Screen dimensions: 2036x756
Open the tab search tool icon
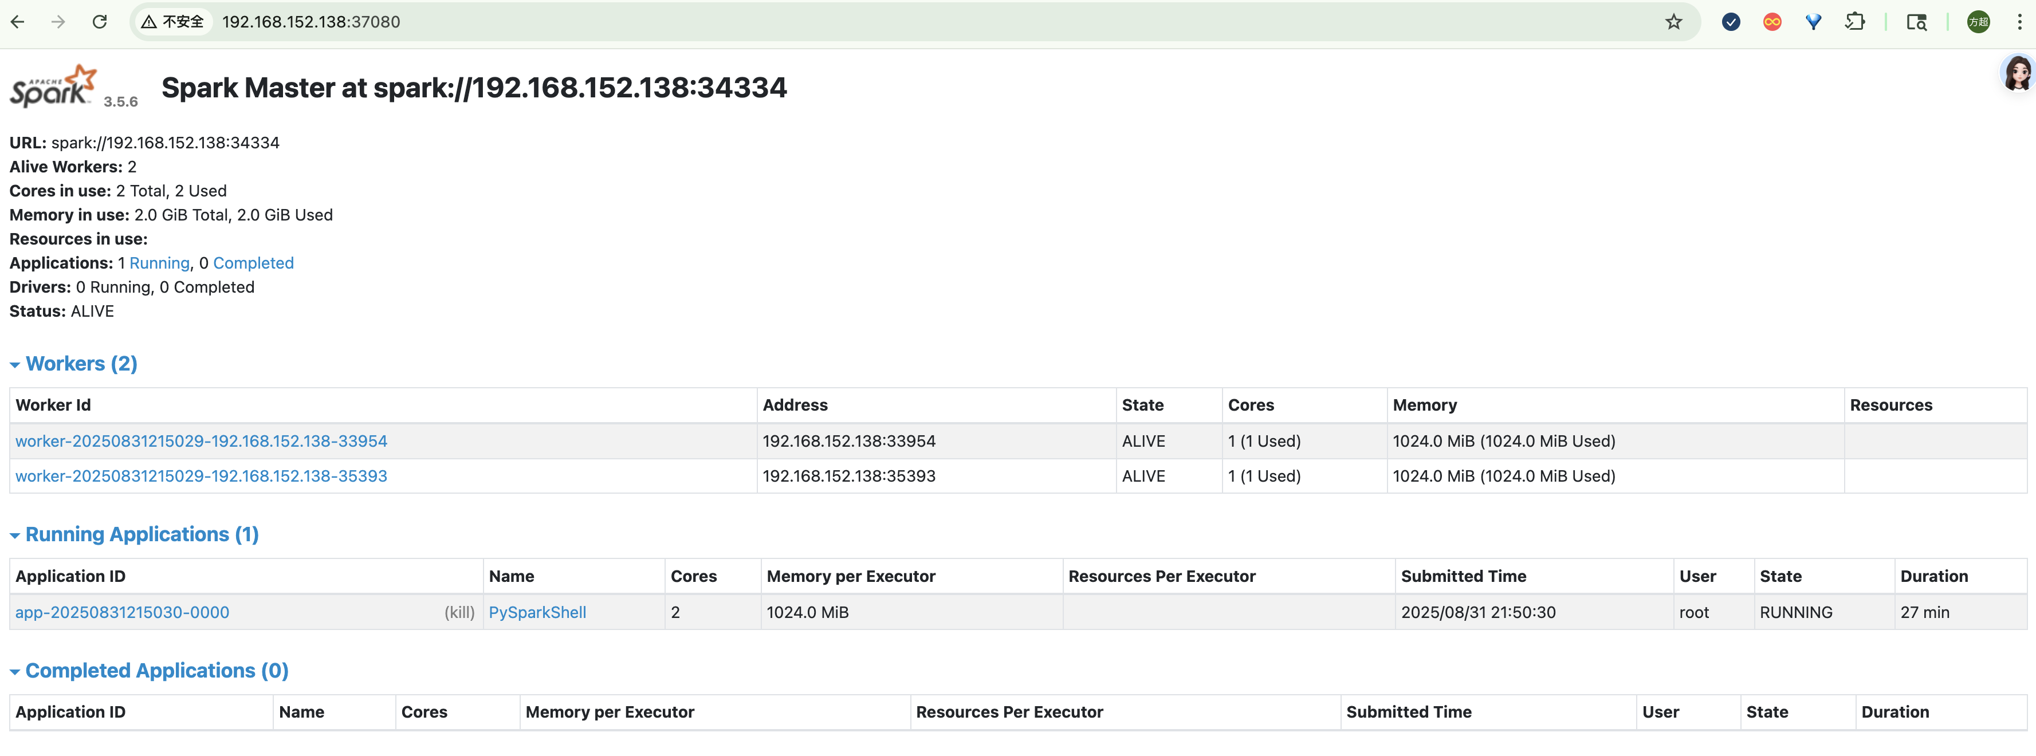[1917, 22]
